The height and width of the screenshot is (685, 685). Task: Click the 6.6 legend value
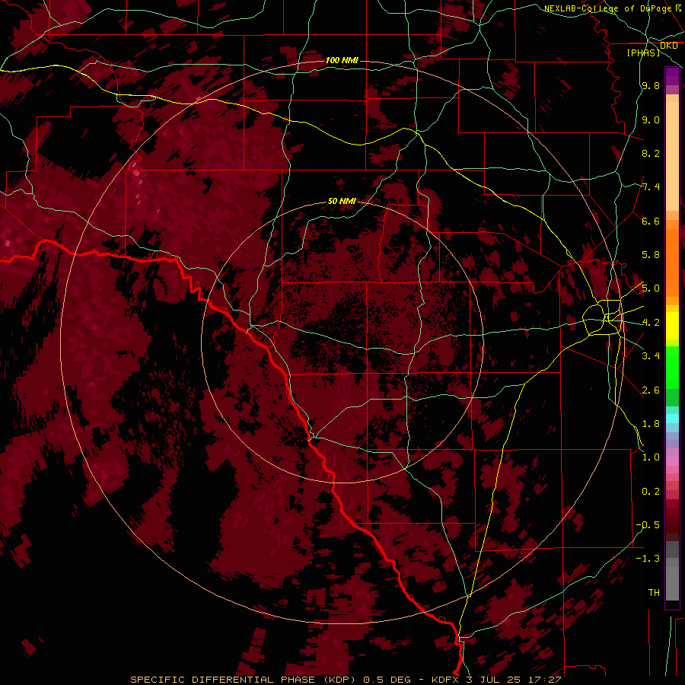click(651, 221)
